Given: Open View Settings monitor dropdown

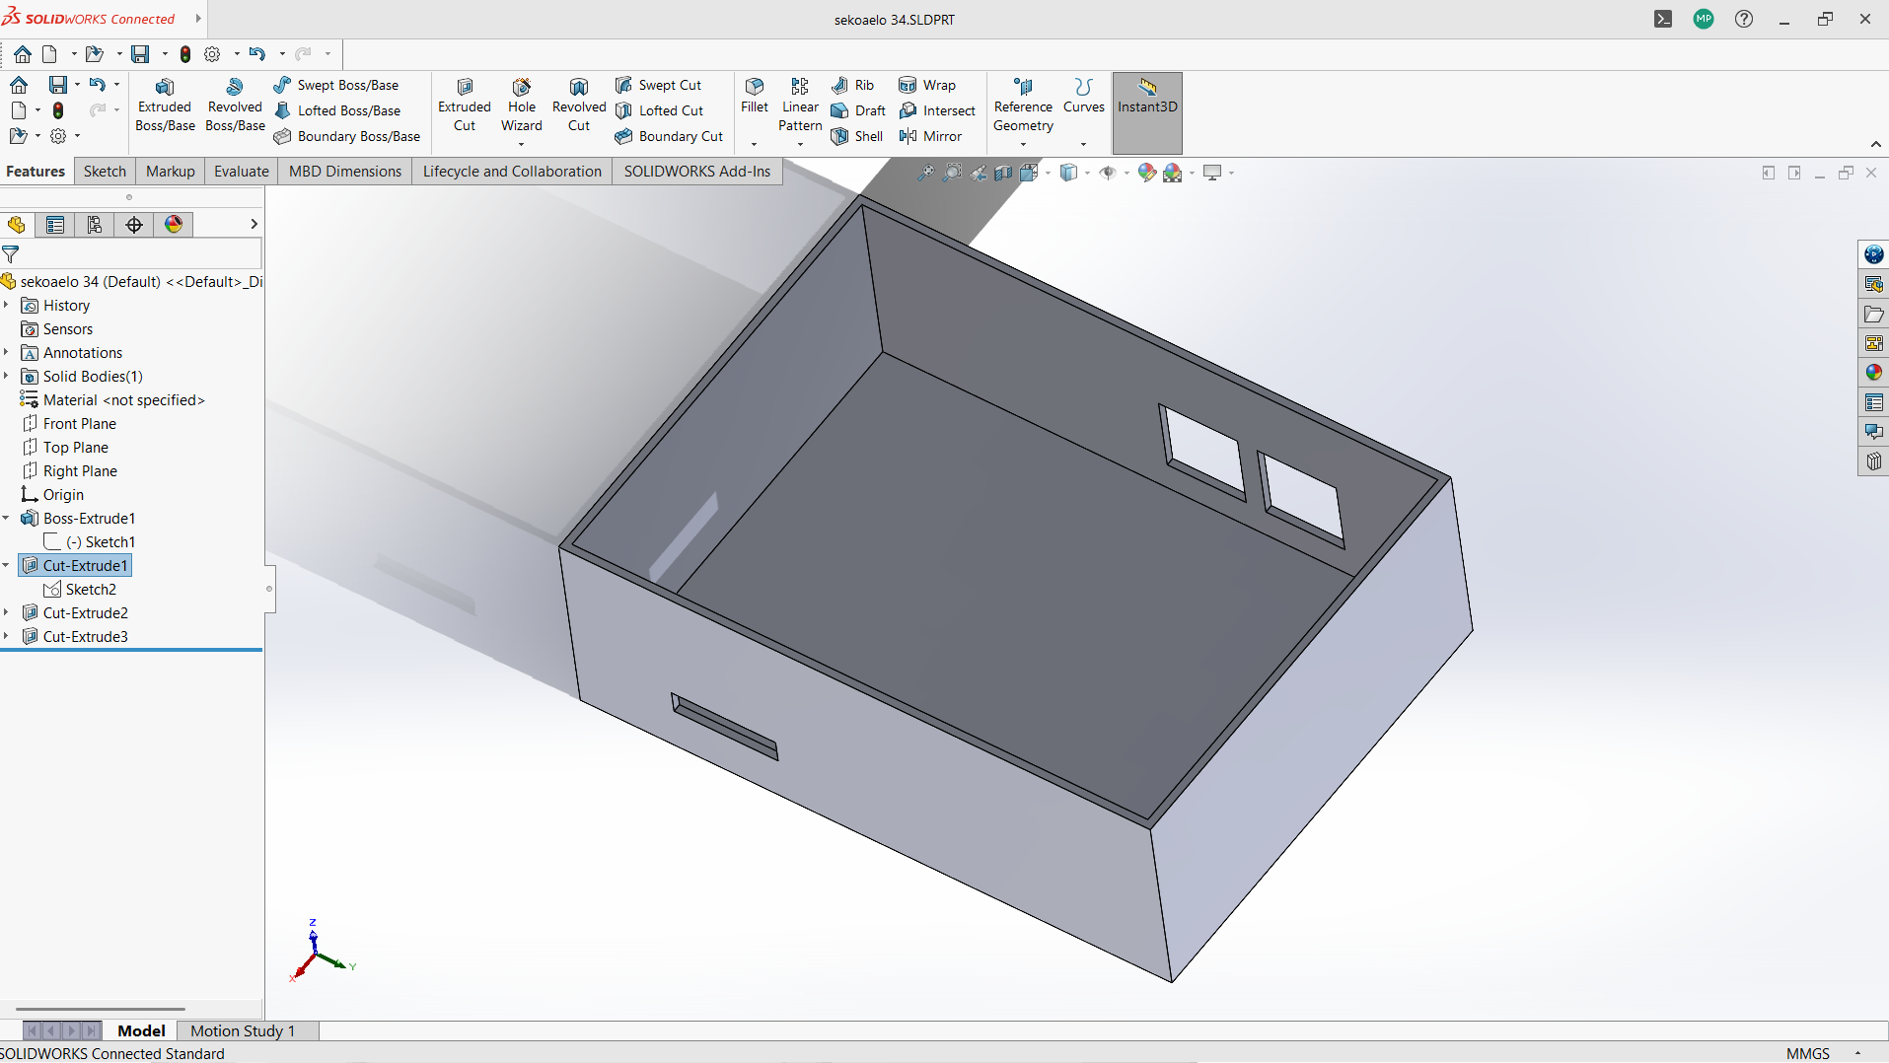Looking at the screenshot, I should tap(1231, 174).
